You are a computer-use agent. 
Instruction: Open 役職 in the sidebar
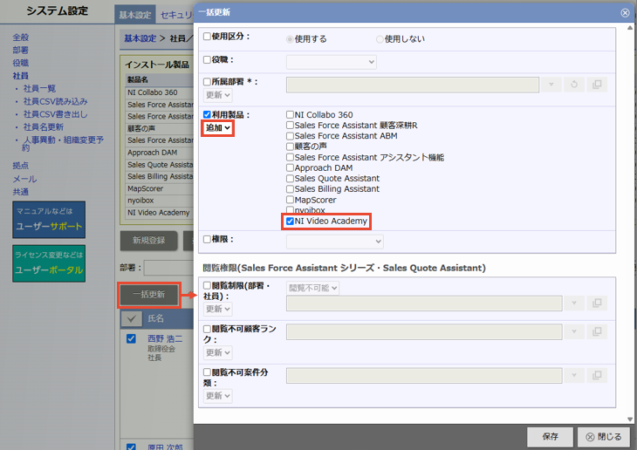tap(21, 63)
